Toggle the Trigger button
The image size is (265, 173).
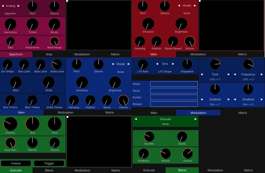click(x=49, y=163)
